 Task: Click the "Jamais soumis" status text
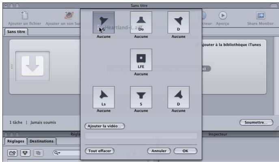point(43,122)
